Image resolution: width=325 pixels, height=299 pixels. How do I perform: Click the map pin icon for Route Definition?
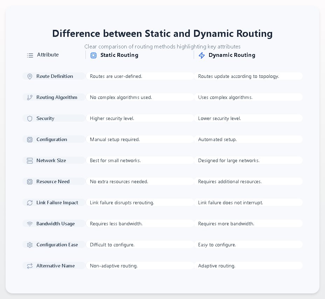tap(30, 77)
